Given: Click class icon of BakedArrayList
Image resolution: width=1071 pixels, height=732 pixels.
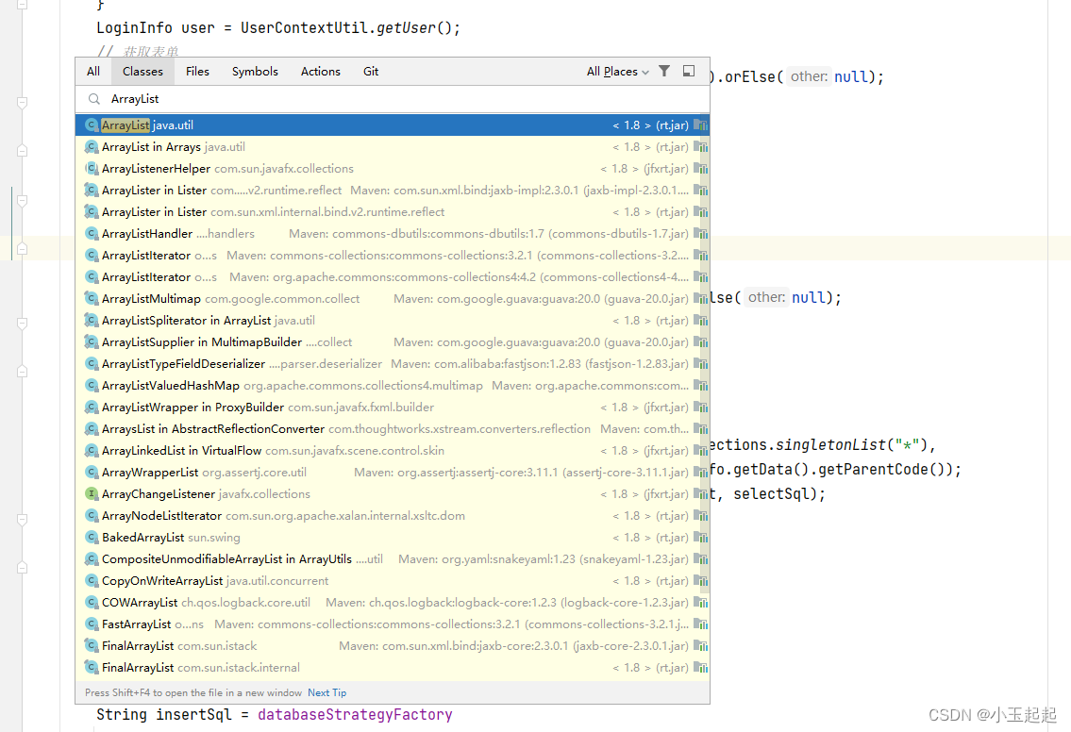Looking at the screenshot, I should pos(92,538).
